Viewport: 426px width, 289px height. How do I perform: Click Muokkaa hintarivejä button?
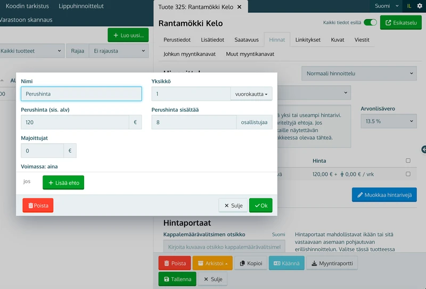384,195
